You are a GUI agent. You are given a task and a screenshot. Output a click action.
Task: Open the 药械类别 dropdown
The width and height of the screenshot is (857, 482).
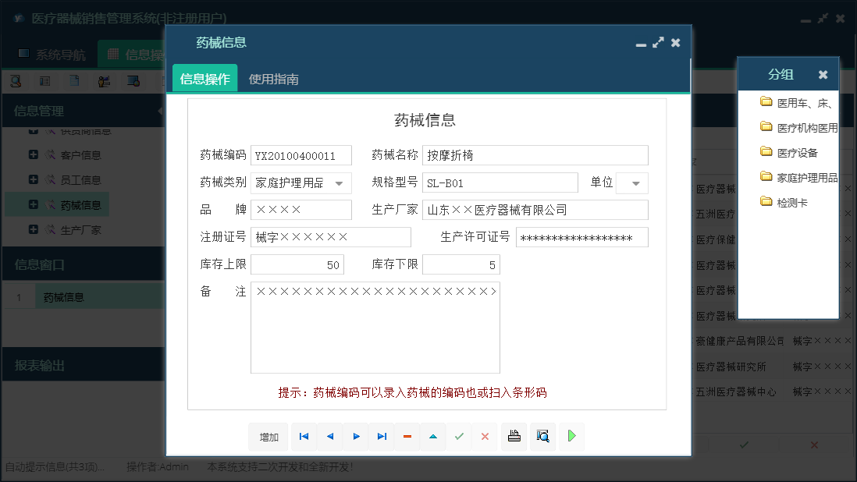pyautogui.click(x=340, y=183)
